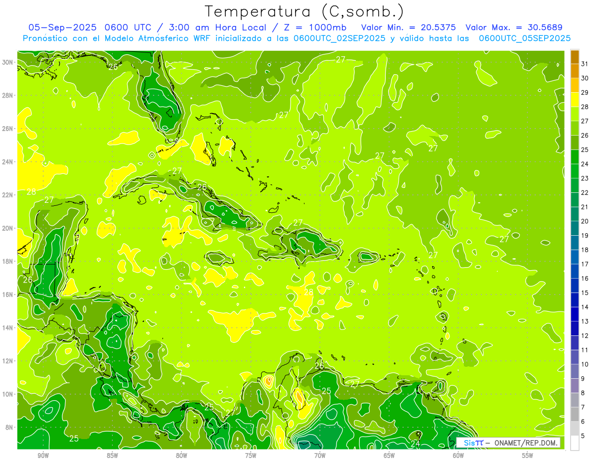Viewport: 598px width, 462px height.
Task: Click the "8N" latitude axis label
Action: [10, 427]
